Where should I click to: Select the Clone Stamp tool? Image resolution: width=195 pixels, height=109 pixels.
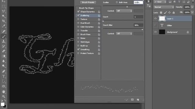point(4,41)
